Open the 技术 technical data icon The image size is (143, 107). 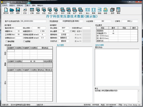pos(63,11)
